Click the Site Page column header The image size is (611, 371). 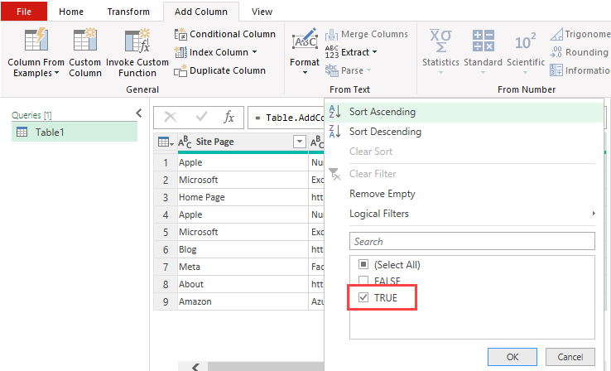pos(214,142)
